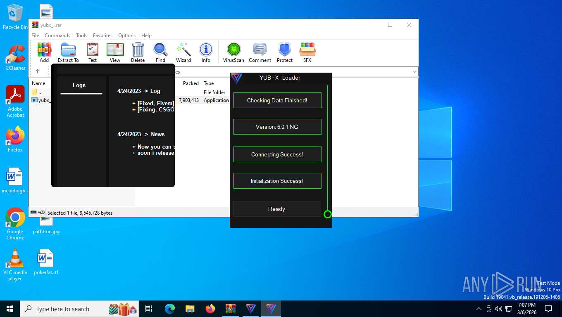The image size is (562, 317).
Task: Open the Commands menu
Action: (57, 35)
